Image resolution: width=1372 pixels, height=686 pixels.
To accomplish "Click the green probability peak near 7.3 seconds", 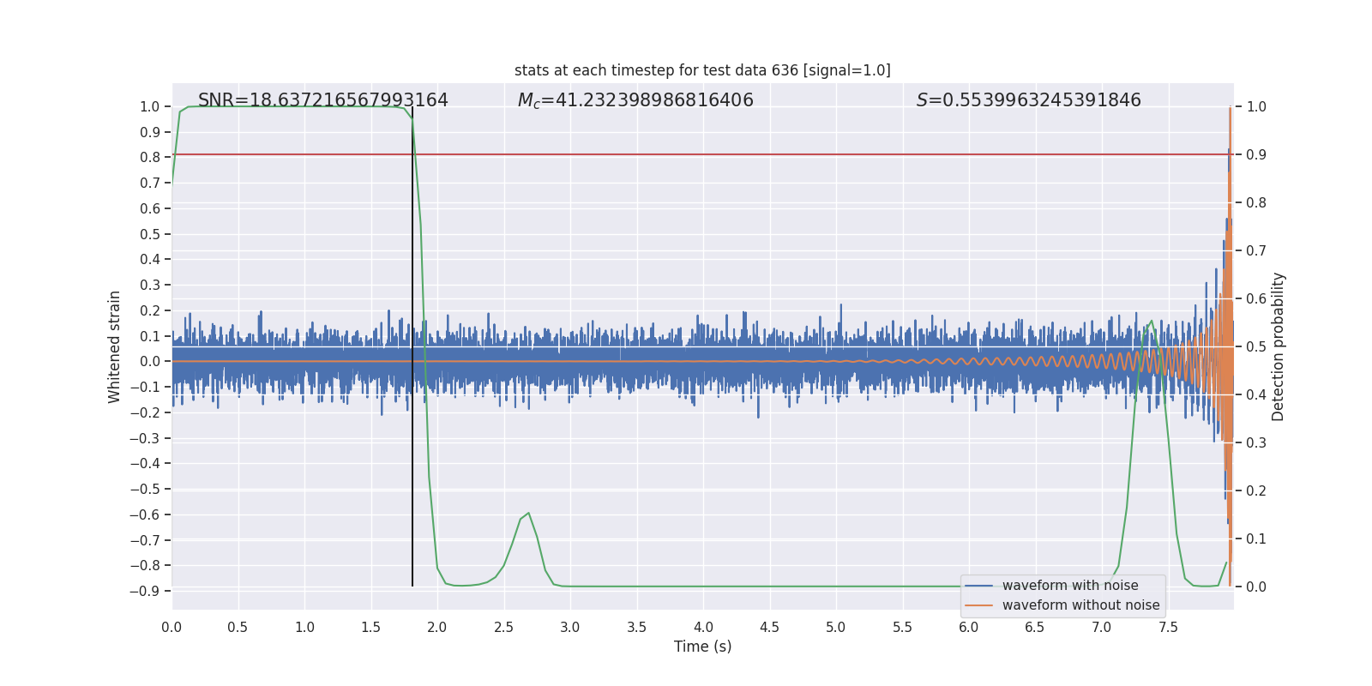I will pyautogui.click(x=1151, y=322).
